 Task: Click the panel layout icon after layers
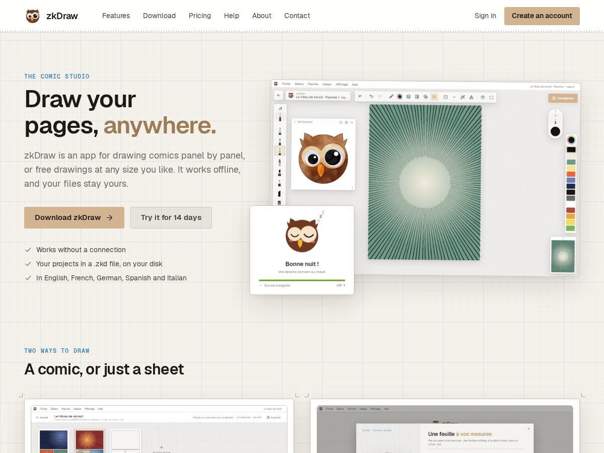coord(417,97)
